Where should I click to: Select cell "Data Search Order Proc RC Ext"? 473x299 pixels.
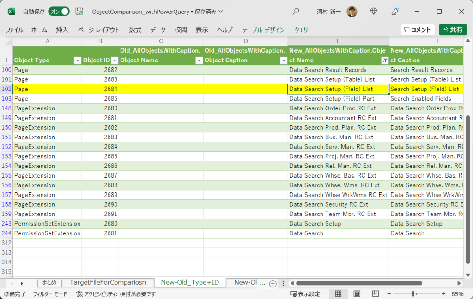tap(339, 108)
